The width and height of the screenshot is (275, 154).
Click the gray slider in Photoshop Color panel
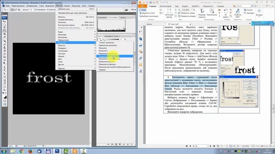pyautogui.click(x=112, y=39)
